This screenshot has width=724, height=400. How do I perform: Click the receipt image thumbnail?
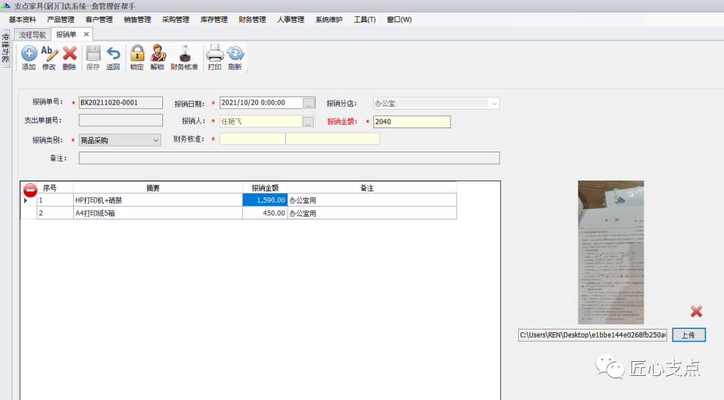click(x=611, y=252)
